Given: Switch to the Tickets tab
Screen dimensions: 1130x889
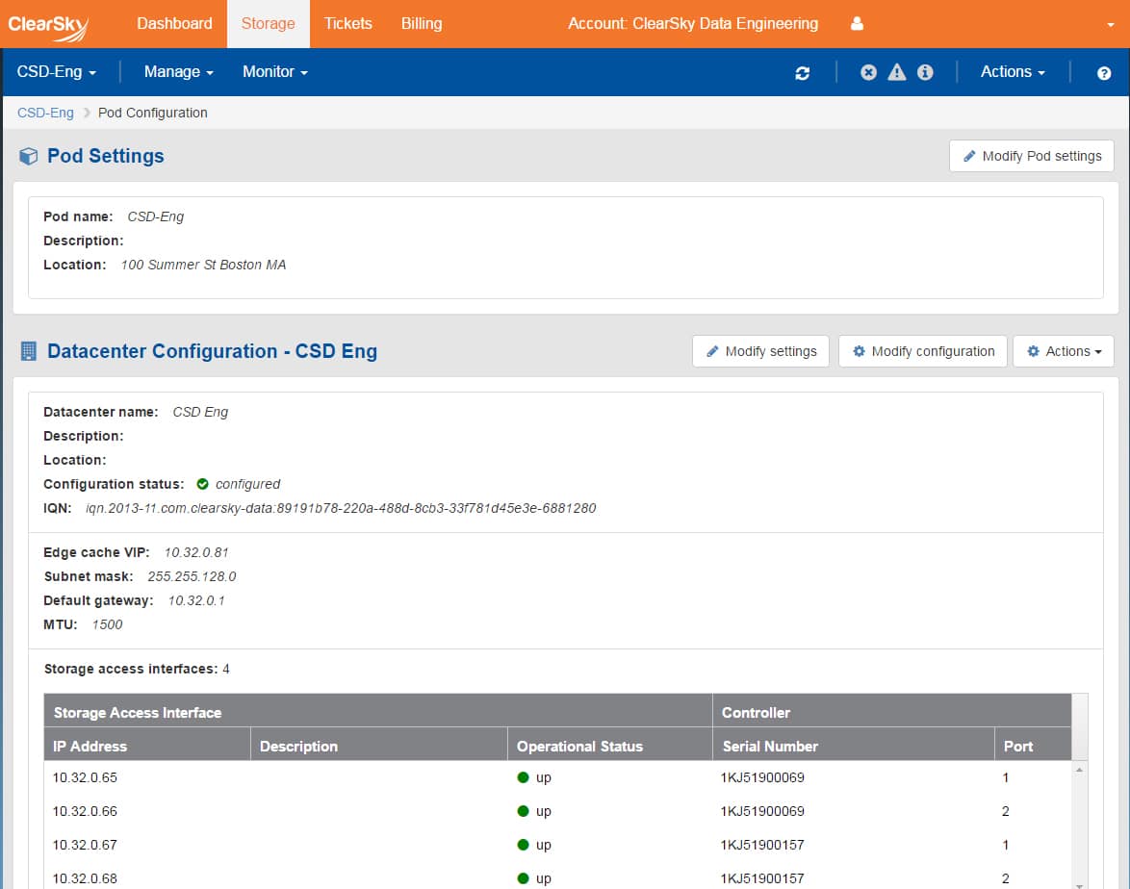Looking at the screenshot, I should (348, 24).
